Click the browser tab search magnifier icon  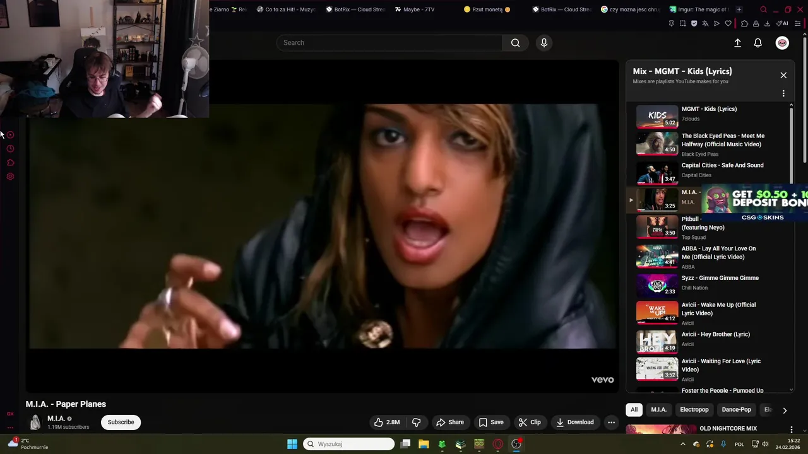tap(763, 9)
